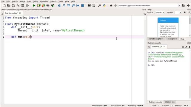Viewport: 191px width, 107px height.
Task: Re-run last script icon
Action: pos(53,5)
